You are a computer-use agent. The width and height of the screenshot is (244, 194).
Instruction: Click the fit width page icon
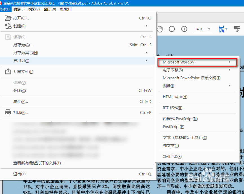(221, 29)
